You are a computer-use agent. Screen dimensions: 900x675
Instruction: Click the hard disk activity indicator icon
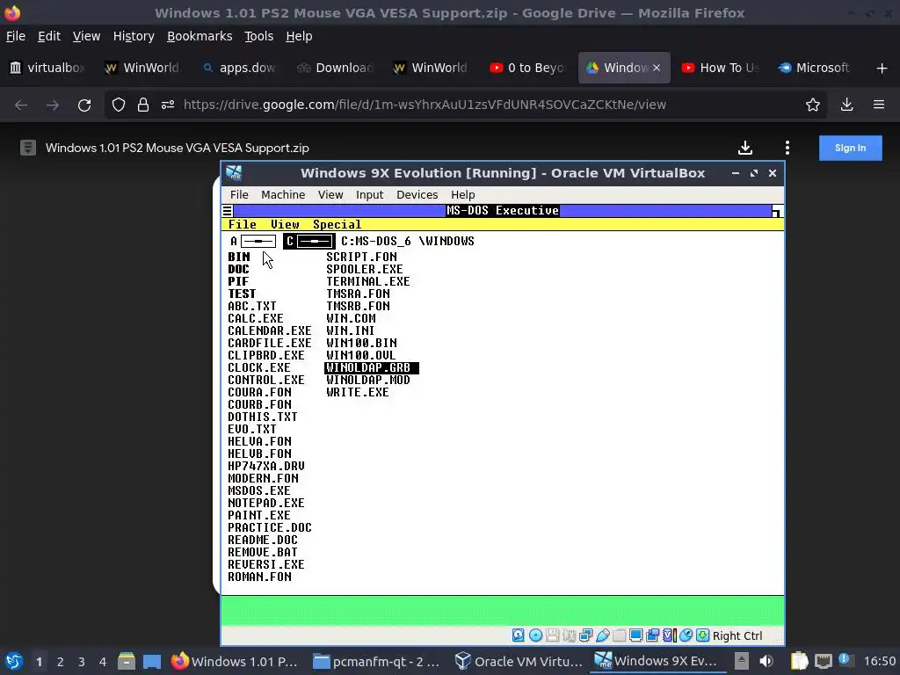click(x=519, y=635)
